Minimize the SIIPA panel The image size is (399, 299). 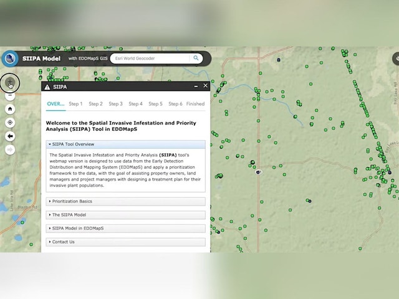pos(196,86)
